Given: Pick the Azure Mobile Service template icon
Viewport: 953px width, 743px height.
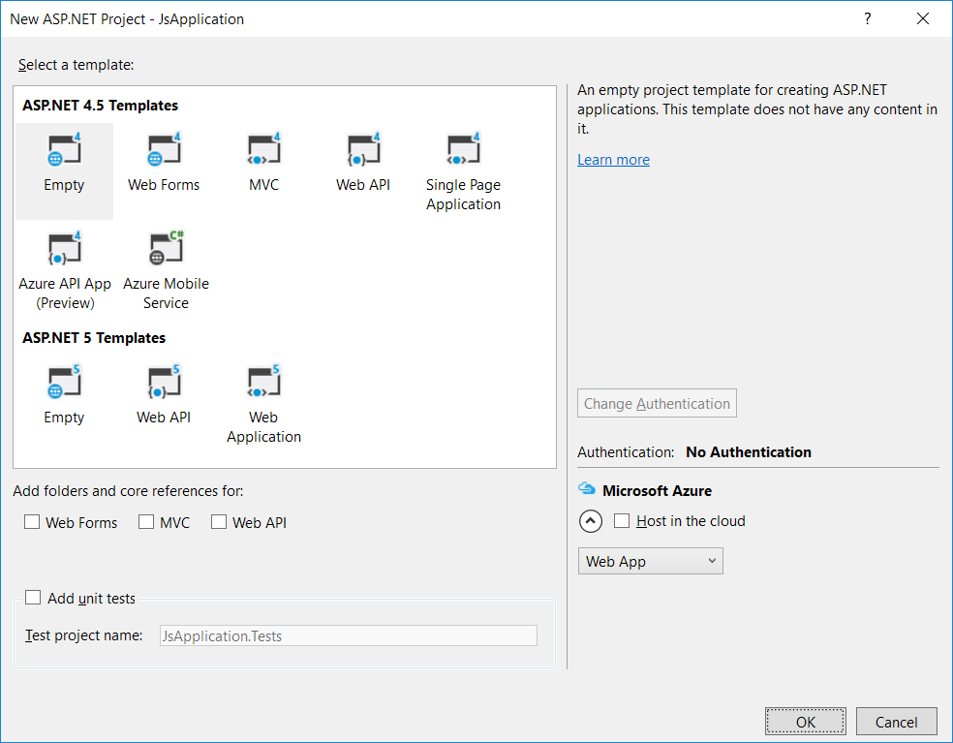Looking at the screenshot, I should [x=166, y=248].
